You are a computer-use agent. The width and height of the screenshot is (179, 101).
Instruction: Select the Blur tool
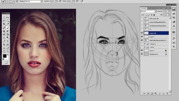[4, 38]
